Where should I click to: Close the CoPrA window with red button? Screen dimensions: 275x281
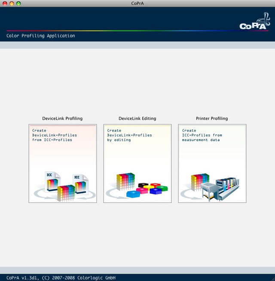click(x=5, y=3)
